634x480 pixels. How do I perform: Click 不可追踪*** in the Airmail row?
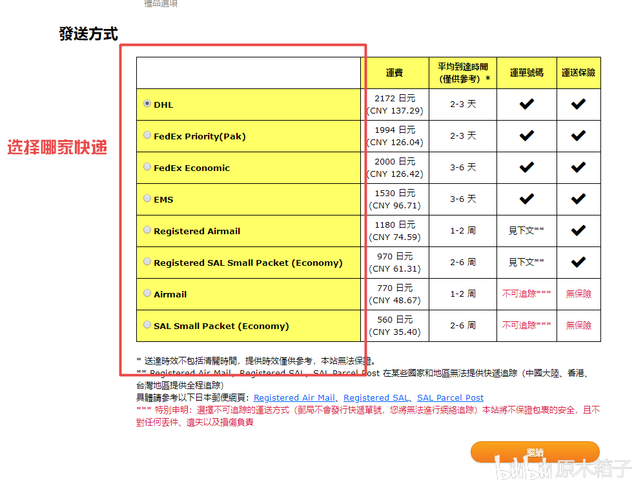(x=526, y=294)
